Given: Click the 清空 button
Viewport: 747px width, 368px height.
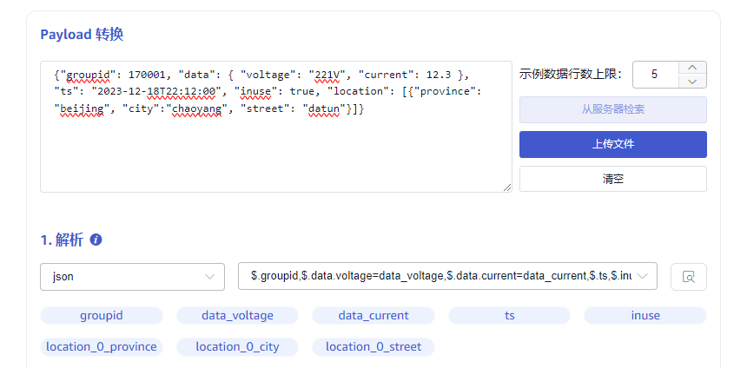Looking at the screenshot, I should [x=612, y=179].
